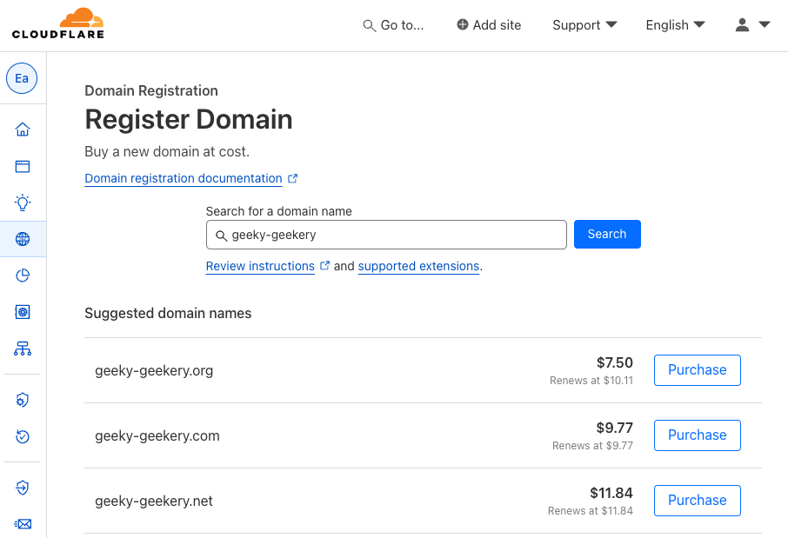This screenshot has height=538, width=788.
Task: Select the globe Domain Registration icon
Action: [x=23, y=239]
